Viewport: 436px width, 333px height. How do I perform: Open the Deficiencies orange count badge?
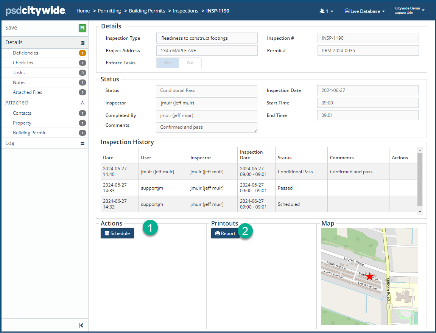pos(82,53)
